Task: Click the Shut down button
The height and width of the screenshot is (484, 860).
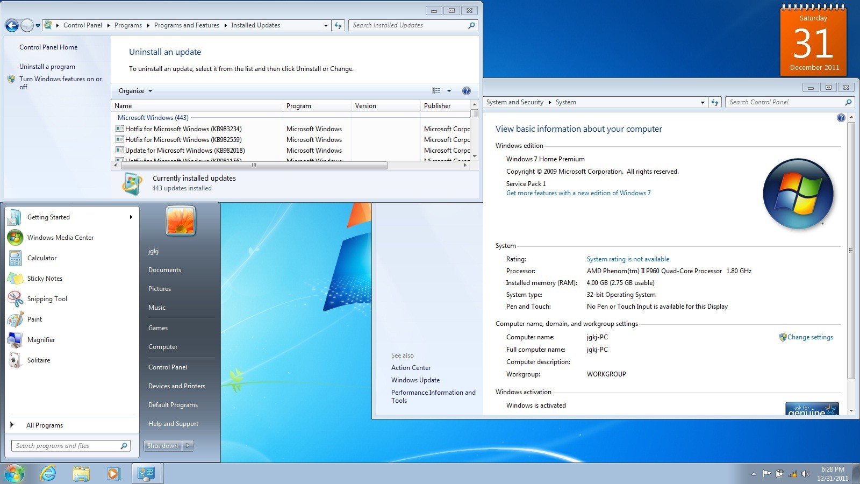Action: (163, 446)
